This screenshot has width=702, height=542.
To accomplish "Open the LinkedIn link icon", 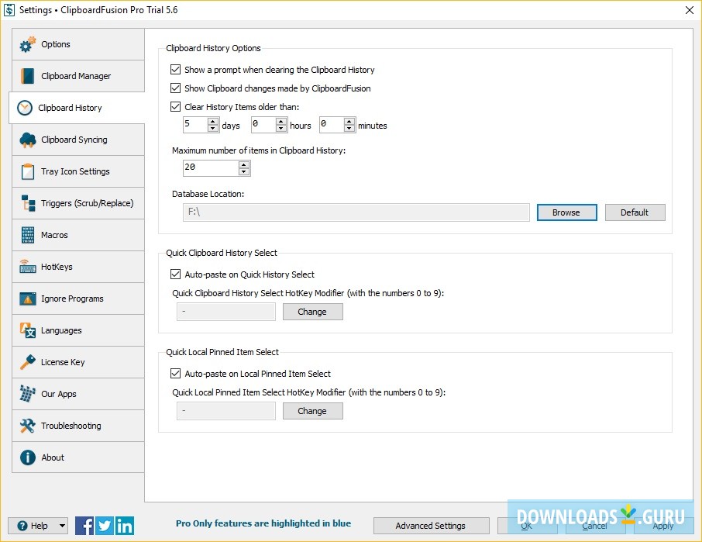I will tap(125, 526).
